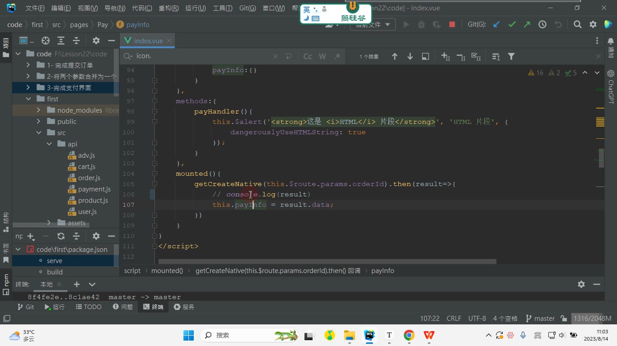Click the master branch in status bar
This screenshot has height=346, width=617.
tap(540, 318)
